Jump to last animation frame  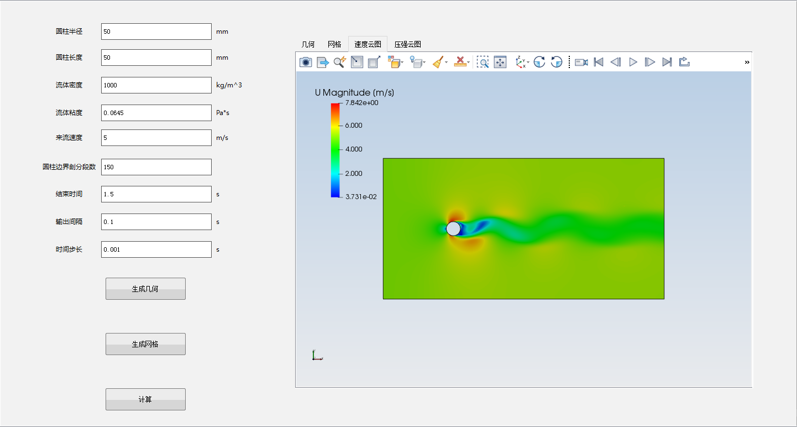pos(667,62)
